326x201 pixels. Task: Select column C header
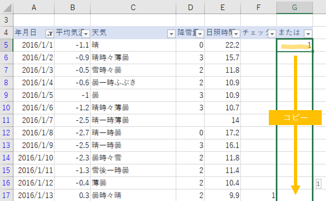(x=133, y=7)
